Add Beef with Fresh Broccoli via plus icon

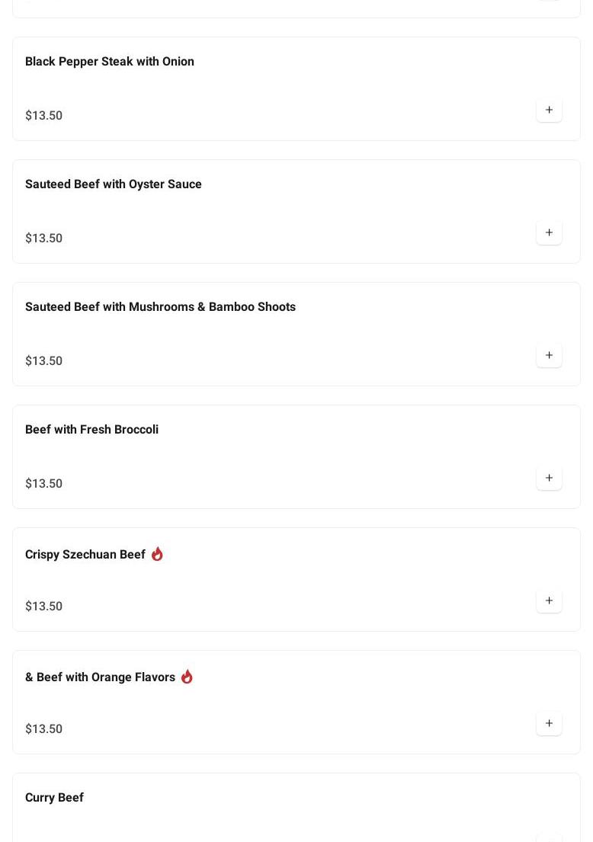[x=549, y=478]
